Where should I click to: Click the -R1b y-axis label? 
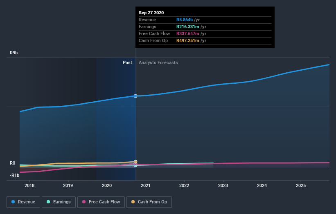tap(14, 175)
